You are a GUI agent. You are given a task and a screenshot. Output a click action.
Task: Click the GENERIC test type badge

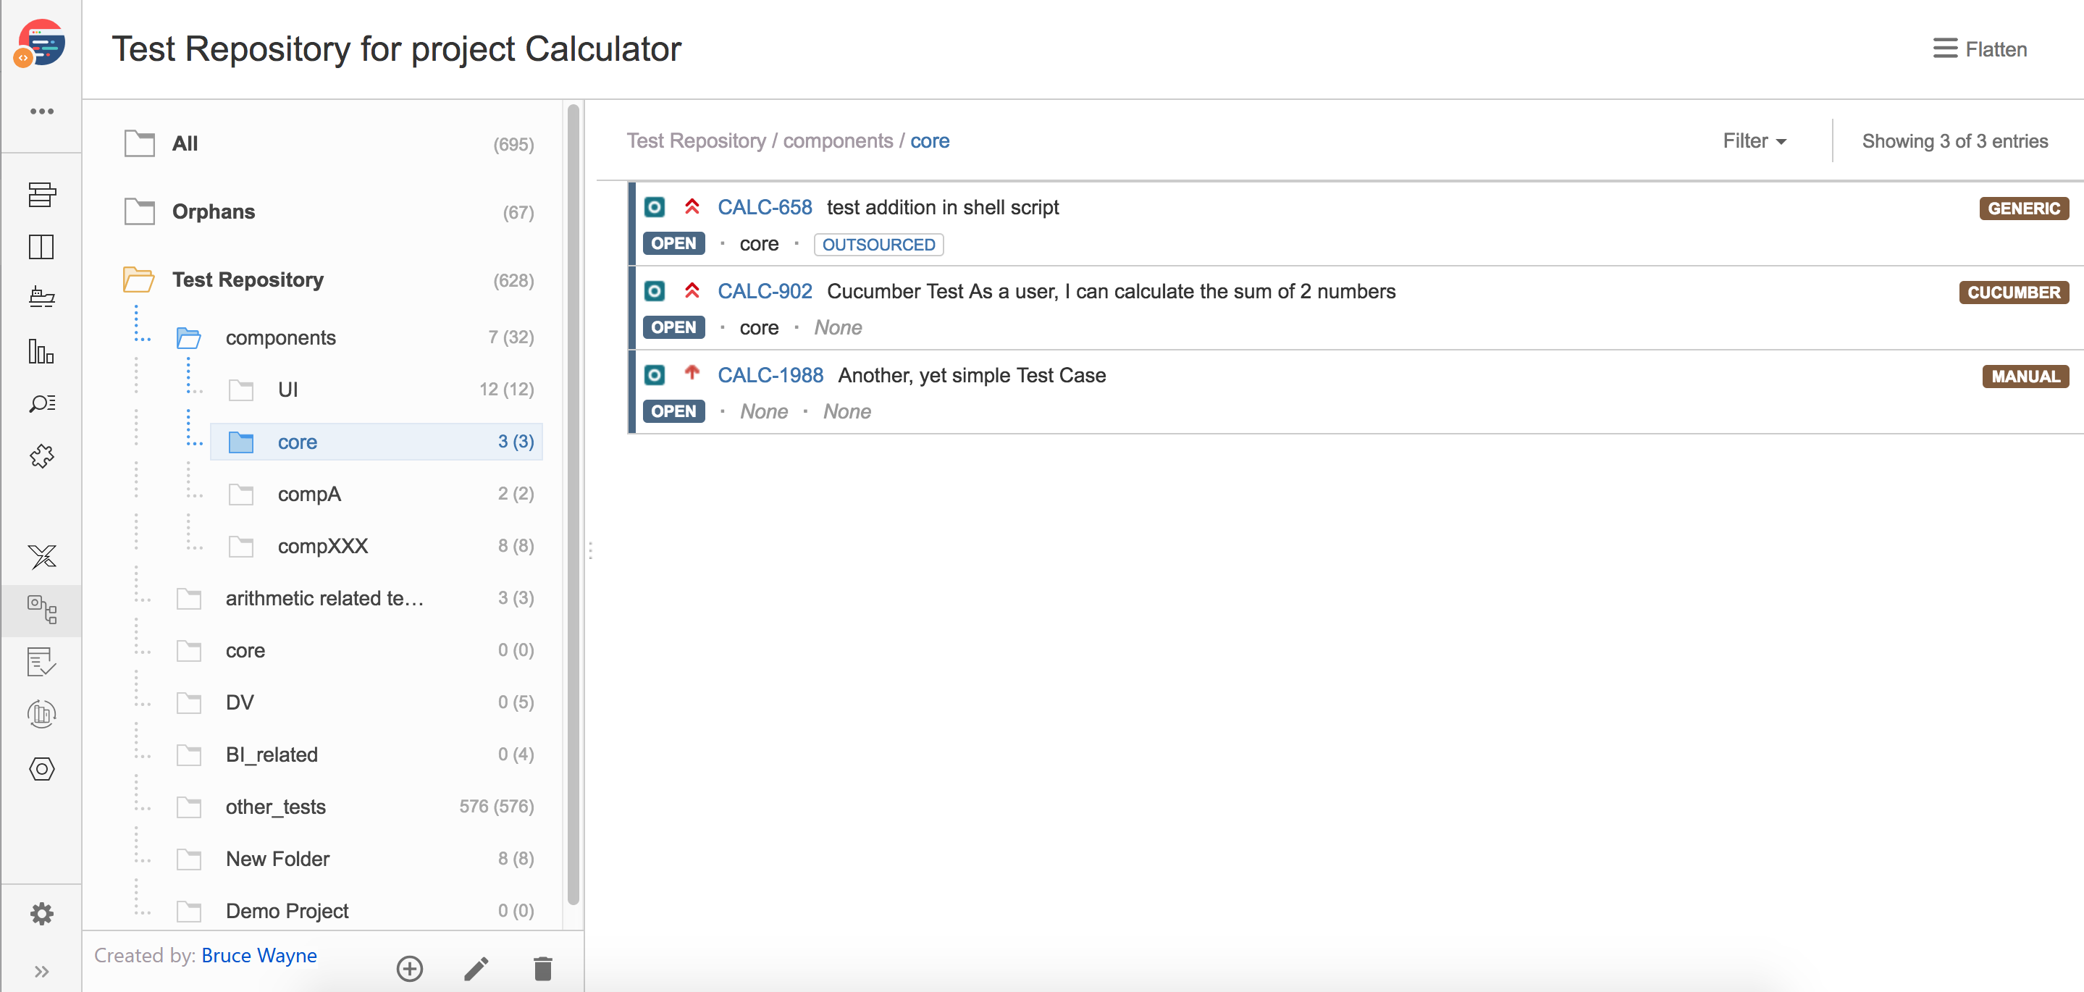click(x=2024, y=209)
